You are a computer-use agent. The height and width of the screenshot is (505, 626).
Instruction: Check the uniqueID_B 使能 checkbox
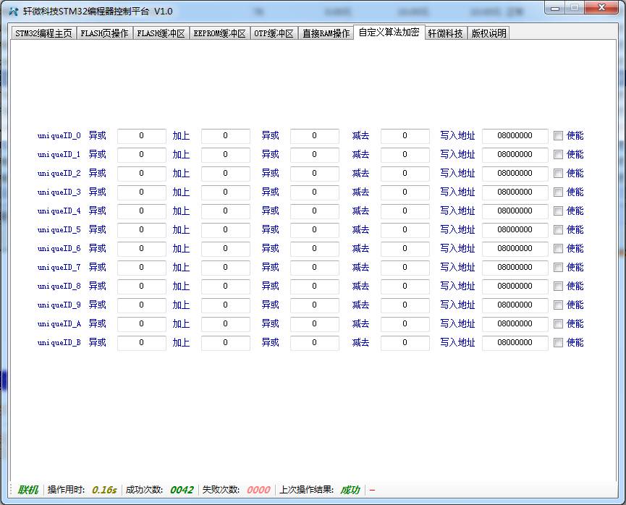coord(558,342)
